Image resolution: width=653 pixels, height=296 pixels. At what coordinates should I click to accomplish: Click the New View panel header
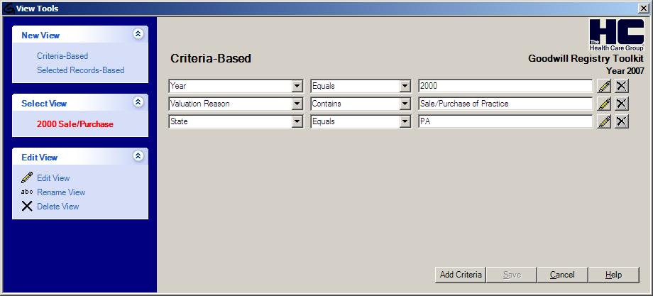(80, 35)
